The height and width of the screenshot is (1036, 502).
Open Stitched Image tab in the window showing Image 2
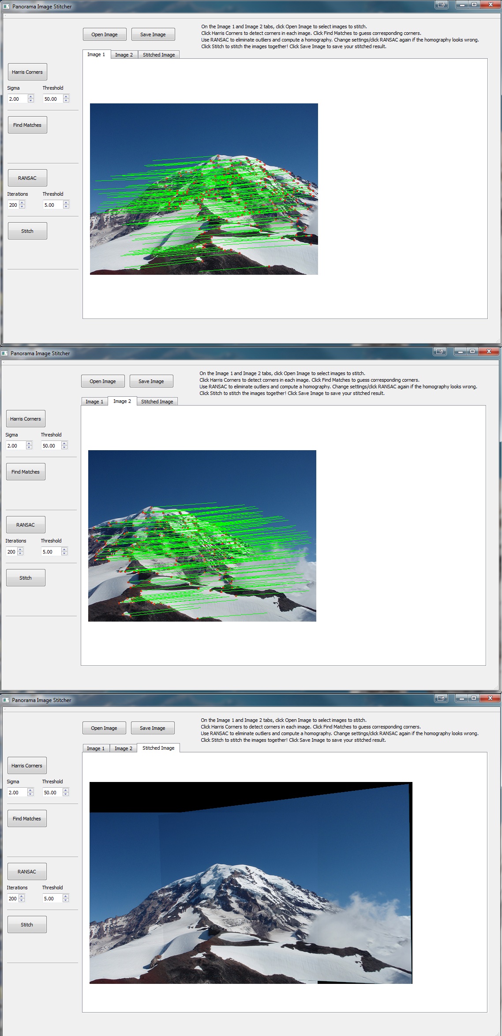(x=157, y=402)
